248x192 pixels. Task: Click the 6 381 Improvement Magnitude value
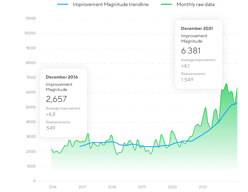click(191, 51)
